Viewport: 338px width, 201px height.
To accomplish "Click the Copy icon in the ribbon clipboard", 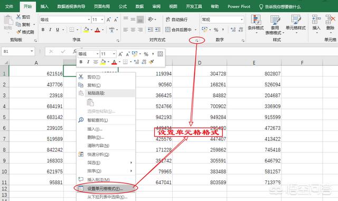I will 18,24.
